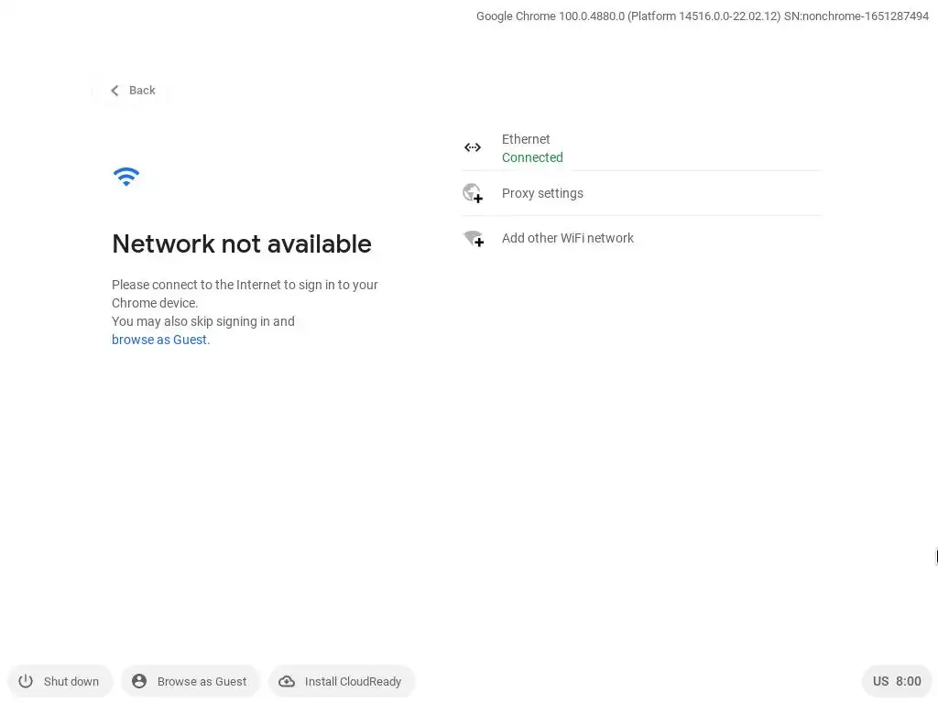Screen dimensions: 938x703
Task: Click the Proxy settings globe icon
Action: (473, 193)
